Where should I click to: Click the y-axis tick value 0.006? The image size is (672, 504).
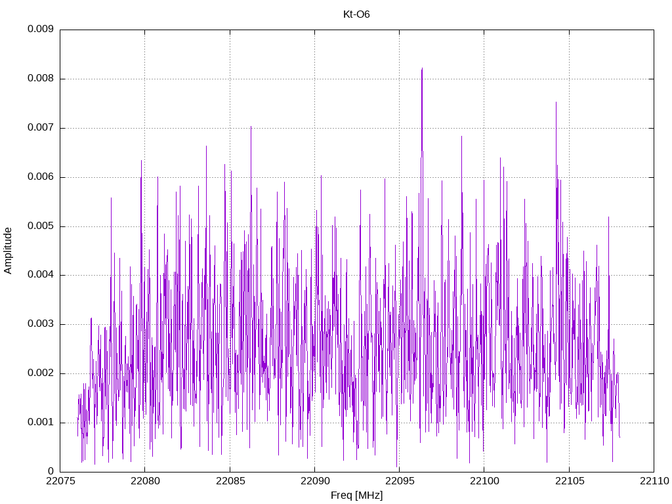(x=41, y=177)
